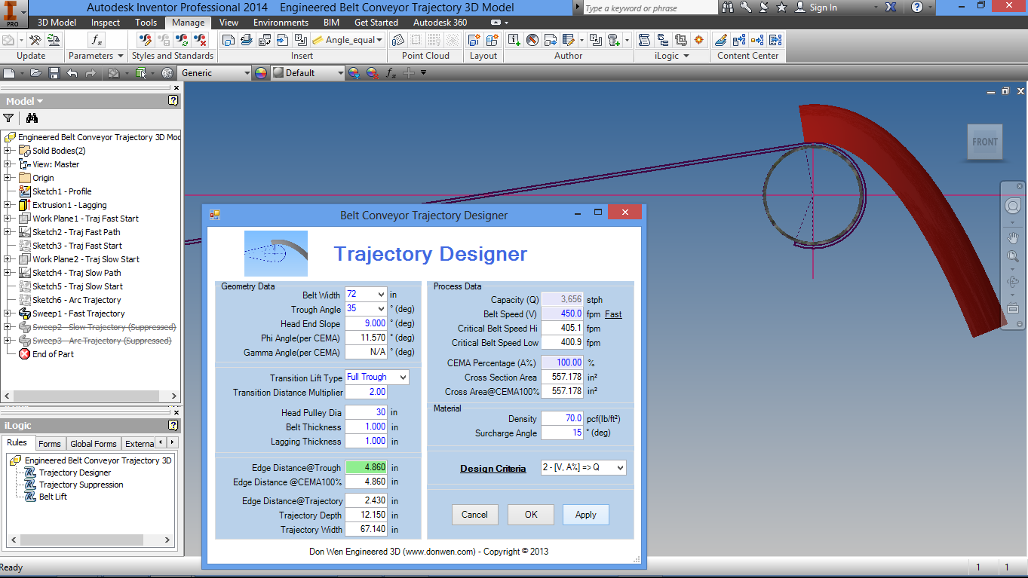1028x578 pixels.
Task: Expand the Parameters panel dropdown
Action: (x=120, y=56)
